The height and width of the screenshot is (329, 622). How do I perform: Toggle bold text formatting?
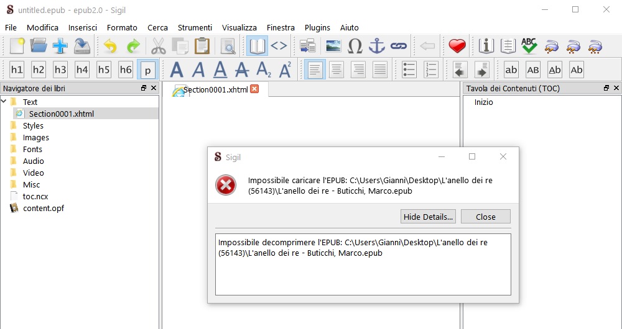[x=177, y=70]
